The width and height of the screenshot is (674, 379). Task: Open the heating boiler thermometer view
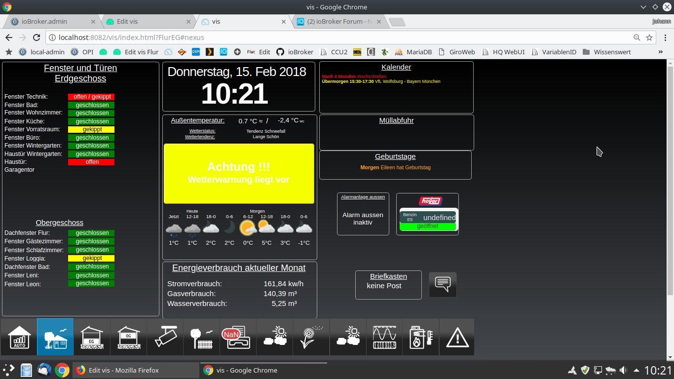tap(420, 337)
